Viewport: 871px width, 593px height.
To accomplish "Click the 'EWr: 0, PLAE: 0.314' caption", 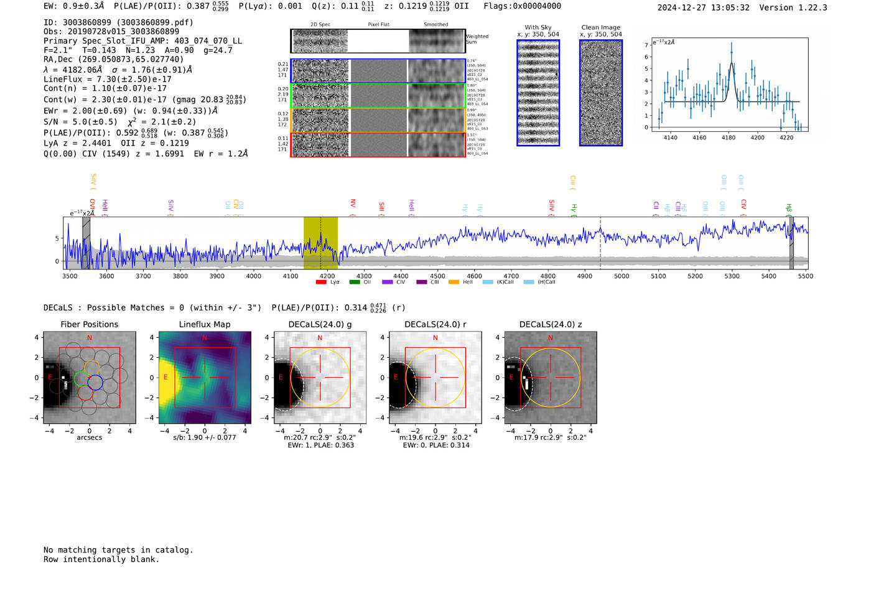I will click(436, 446).
